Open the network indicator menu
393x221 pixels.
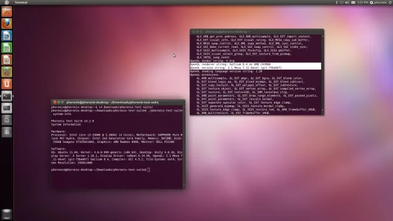342,2
